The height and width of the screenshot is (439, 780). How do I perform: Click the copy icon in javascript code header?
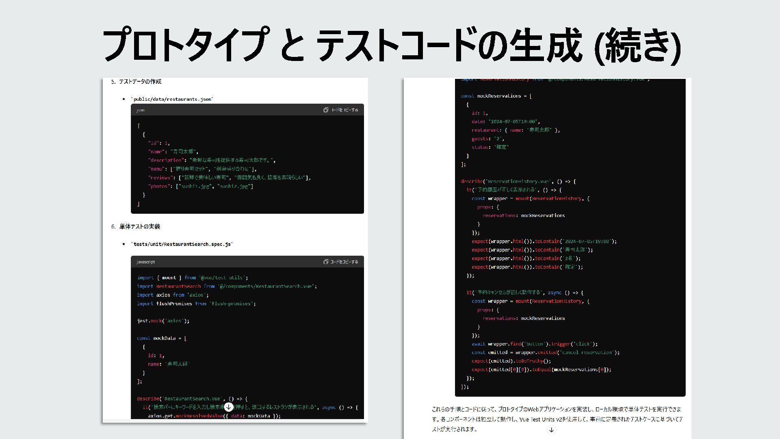click(326, 262)
